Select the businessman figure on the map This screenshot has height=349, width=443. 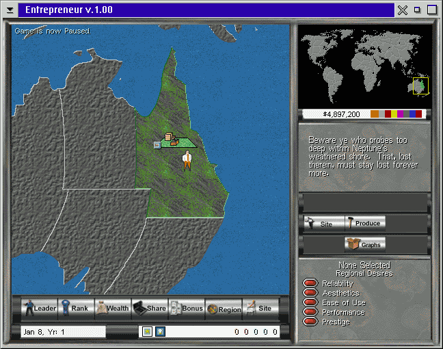[187, 161]
